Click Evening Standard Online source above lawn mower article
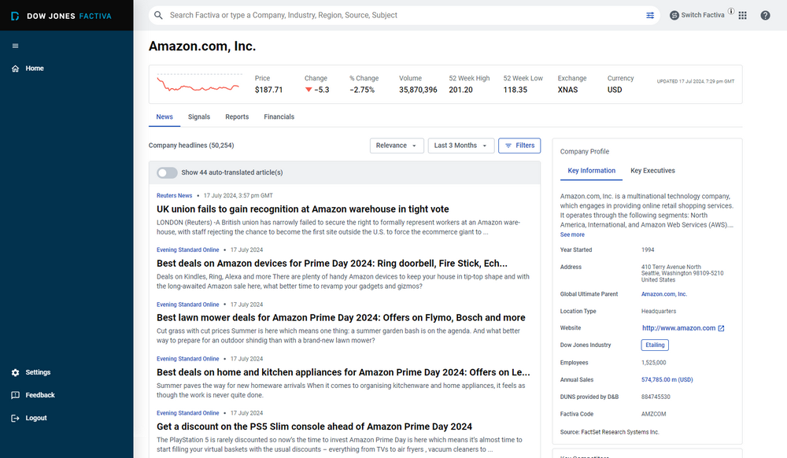The image size is (787, 458). tap(188, 305)
